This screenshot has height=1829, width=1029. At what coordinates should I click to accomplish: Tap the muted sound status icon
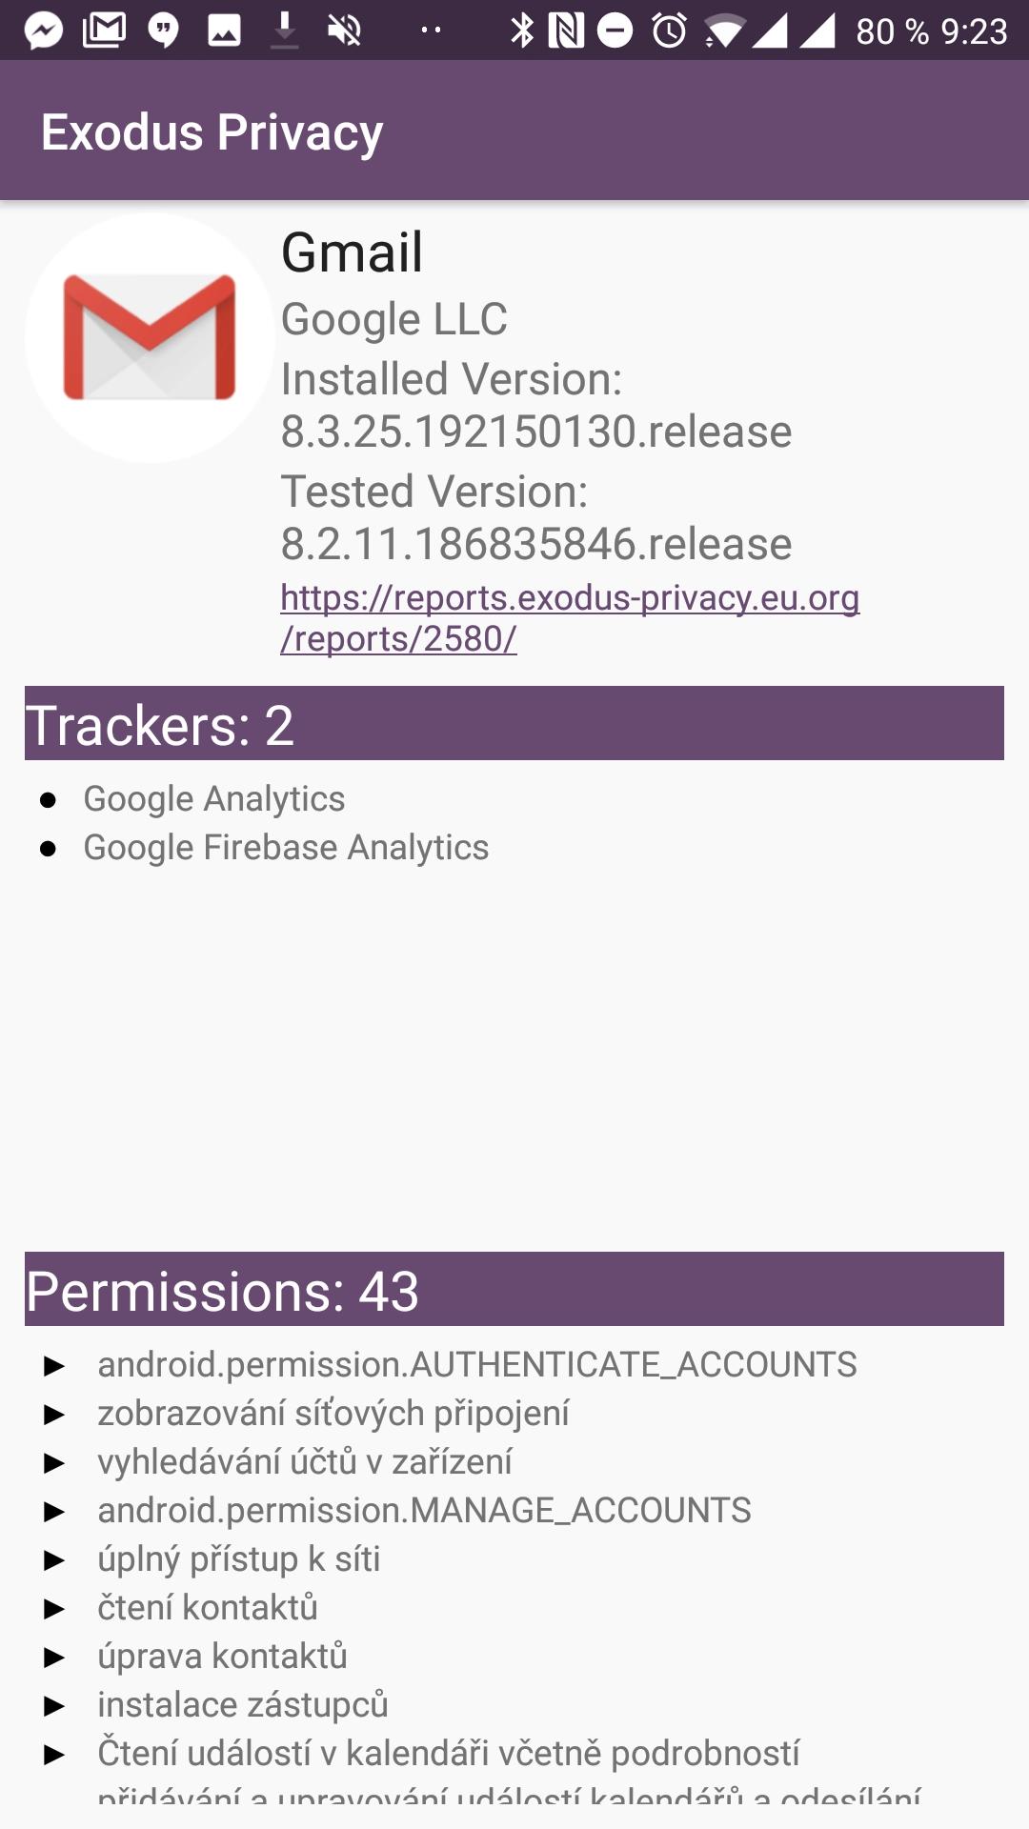point(345,31)
